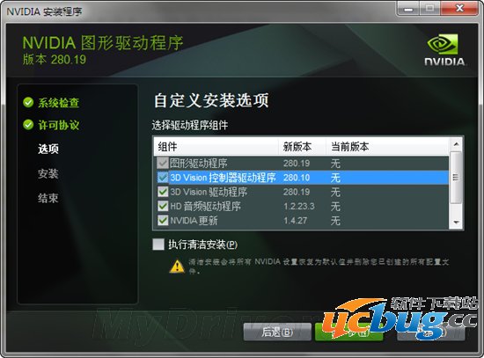Select the 安装 step in sidebar

coord(48,173)
